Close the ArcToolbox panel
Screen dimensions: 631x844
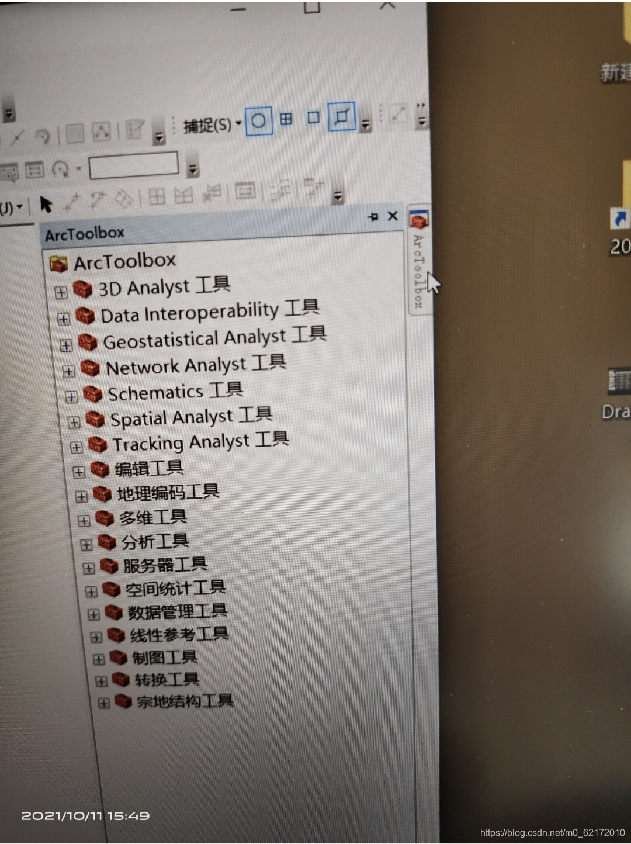(393, 216)
